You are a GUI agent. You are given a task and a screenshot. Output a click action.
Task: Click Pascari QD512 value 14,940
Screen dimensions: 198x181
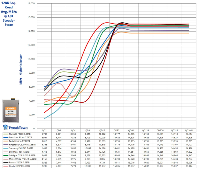tap(174, 163)
